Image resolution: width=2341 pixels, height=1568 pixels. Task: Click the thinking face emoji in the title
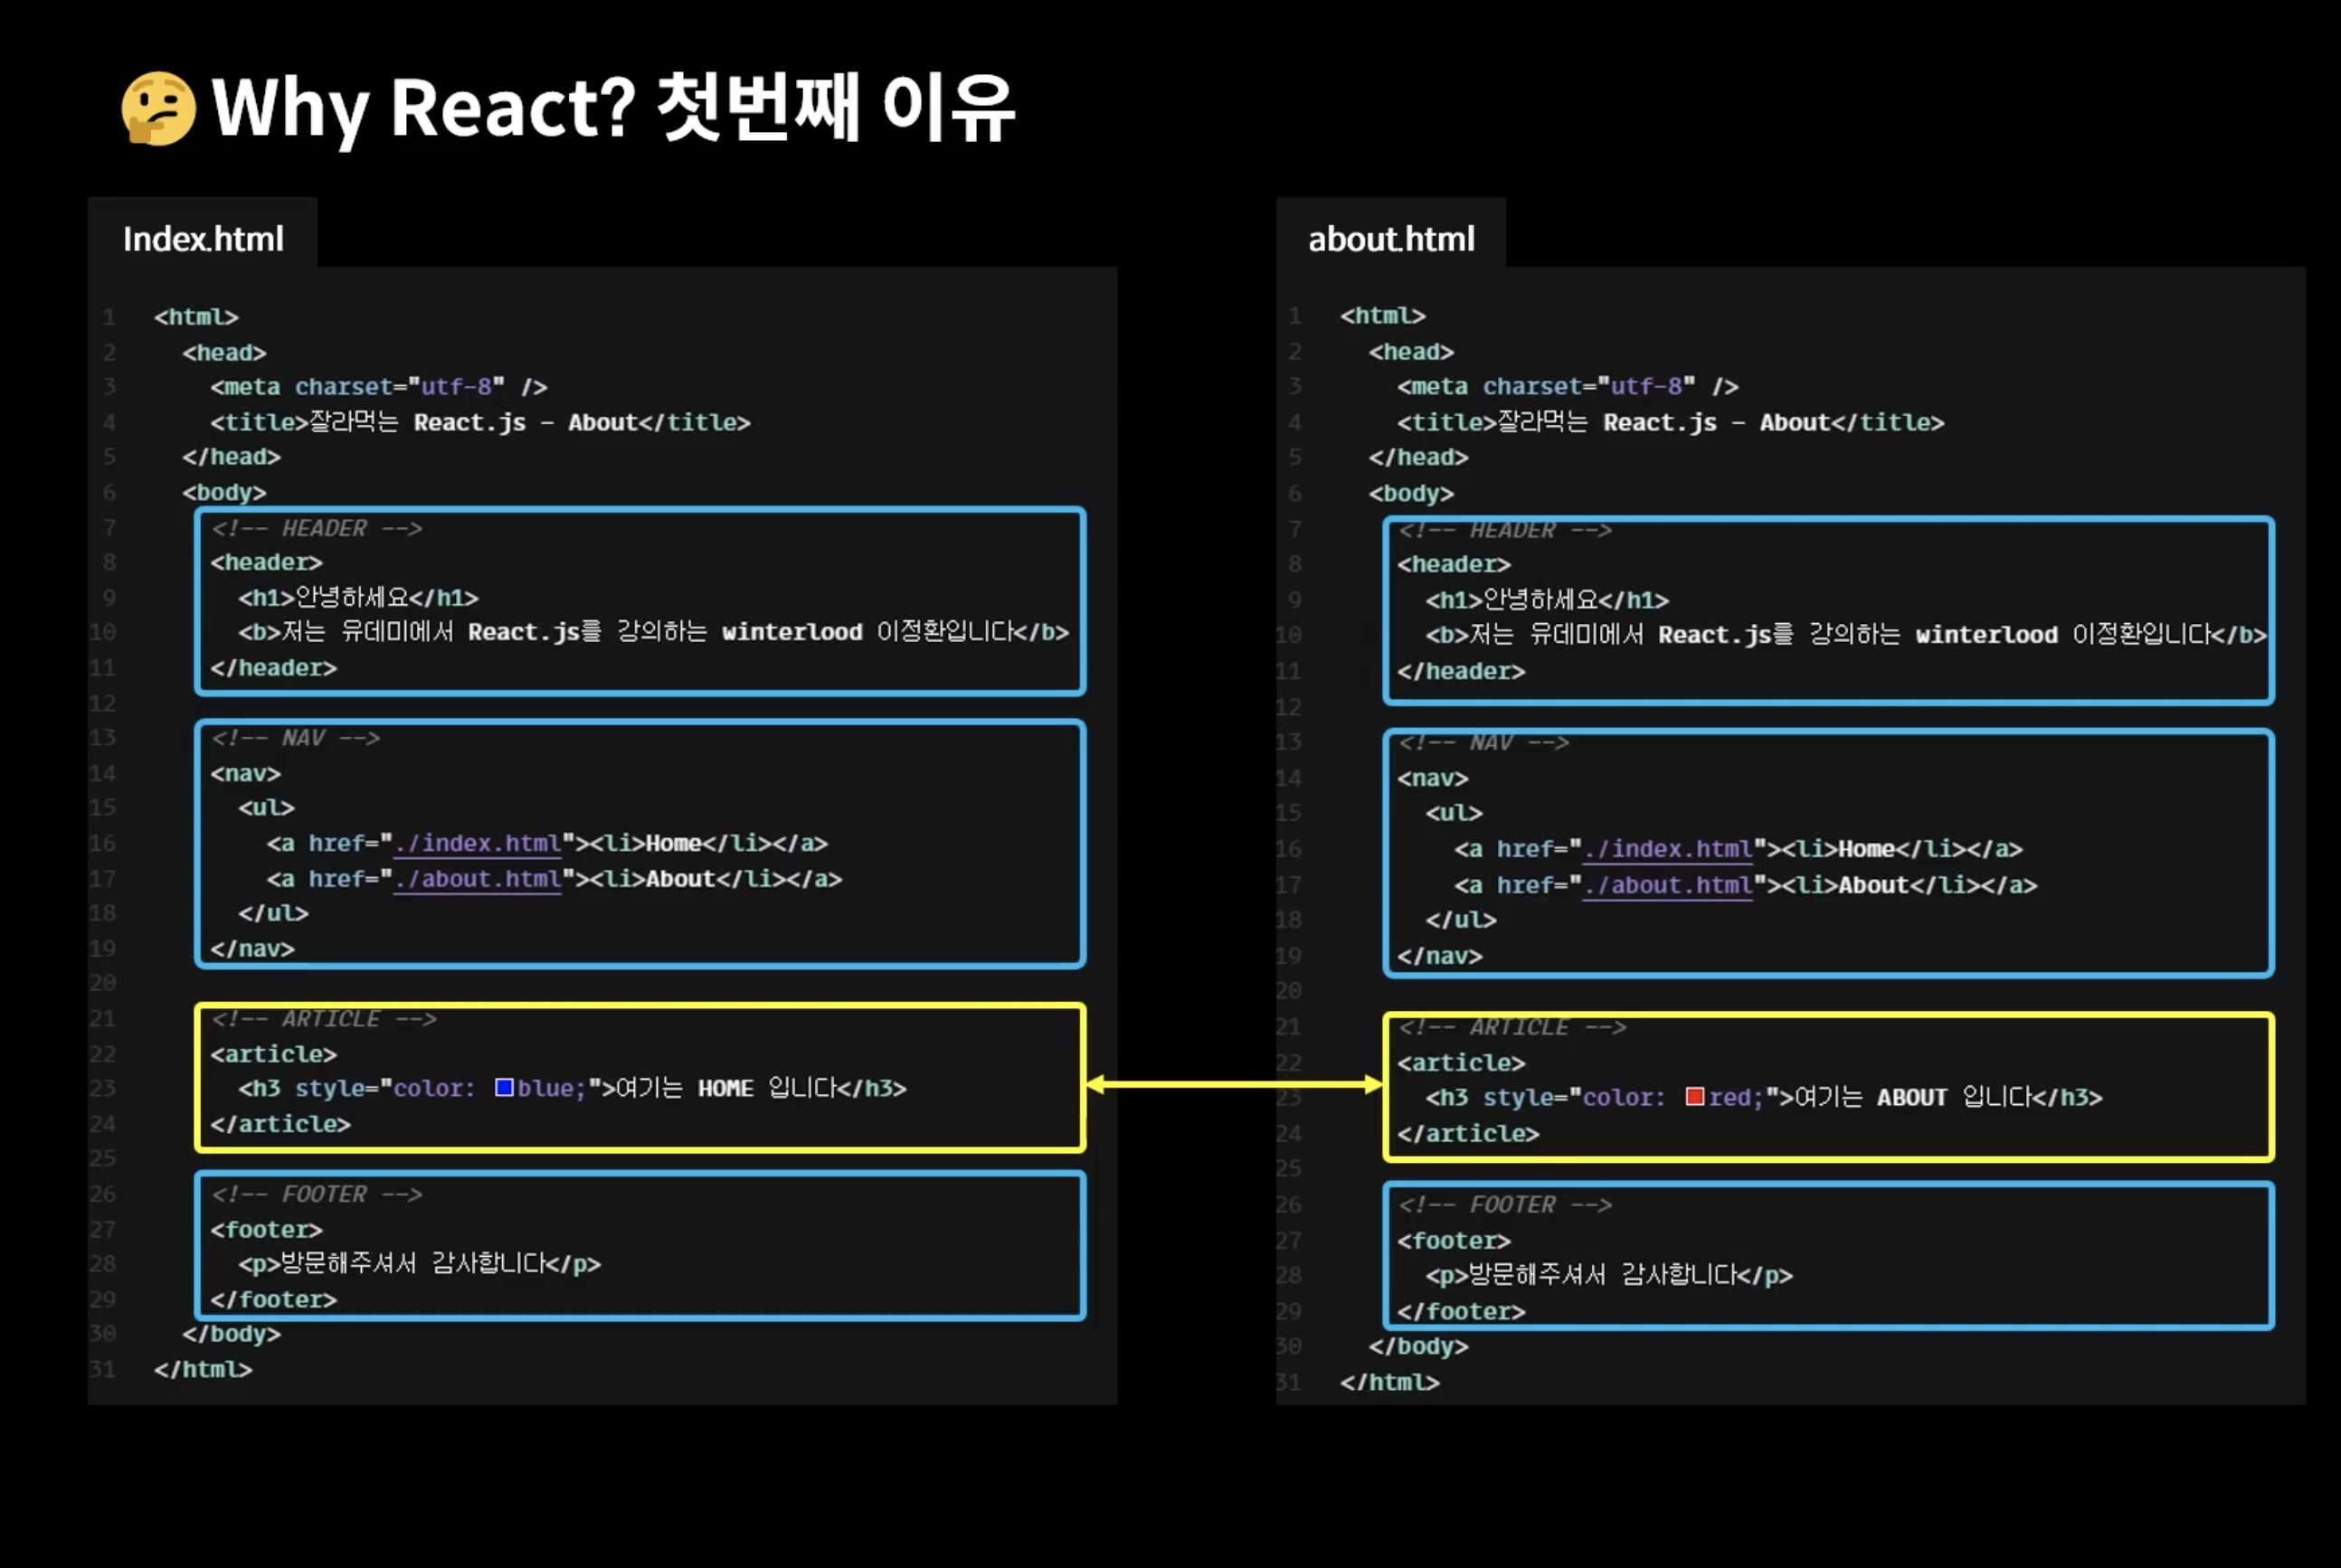(158, 108)
